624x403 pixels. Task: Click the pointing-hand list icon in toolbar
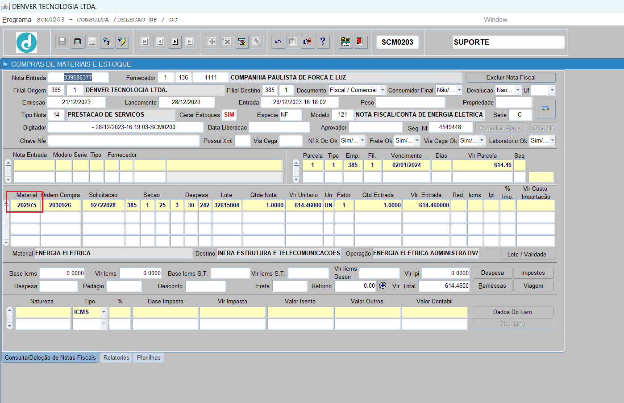(308, 42)
